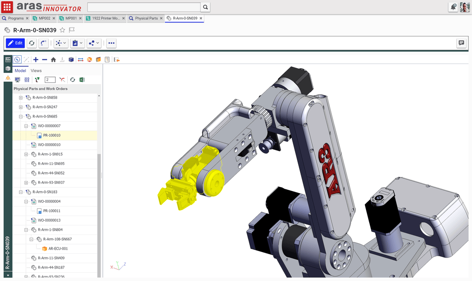
Task: Click the tree depth level input field
Action: click(50, 80)
